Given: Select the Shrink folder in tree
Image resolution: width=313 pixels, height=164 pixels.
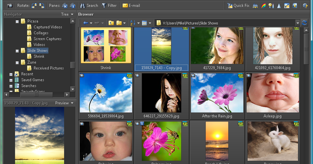Looking at the screenshot, I should click(x=39, y=56).
